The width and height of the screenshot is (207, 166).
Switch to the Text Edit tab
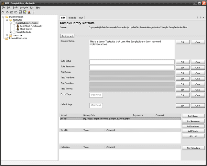(x=71, y=18)
